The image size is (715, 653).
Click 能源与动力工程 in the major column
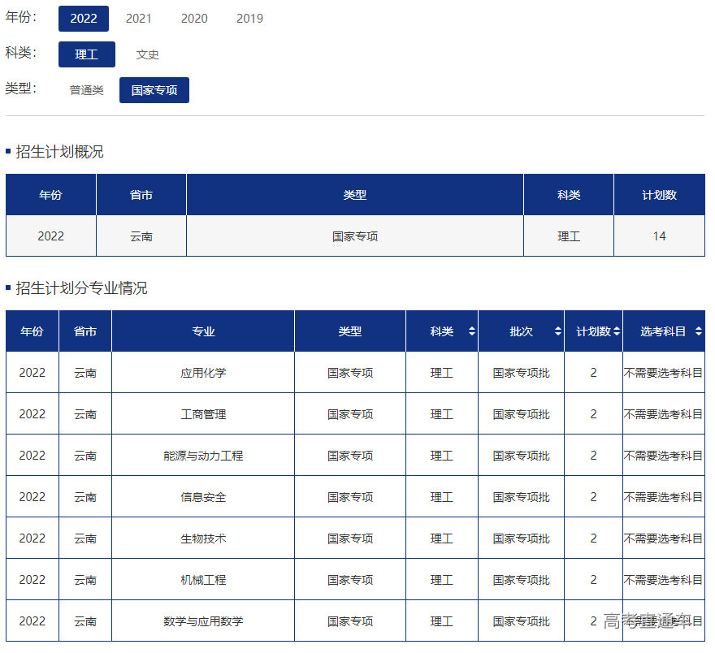pyautogui.click(x=203, y=456)
